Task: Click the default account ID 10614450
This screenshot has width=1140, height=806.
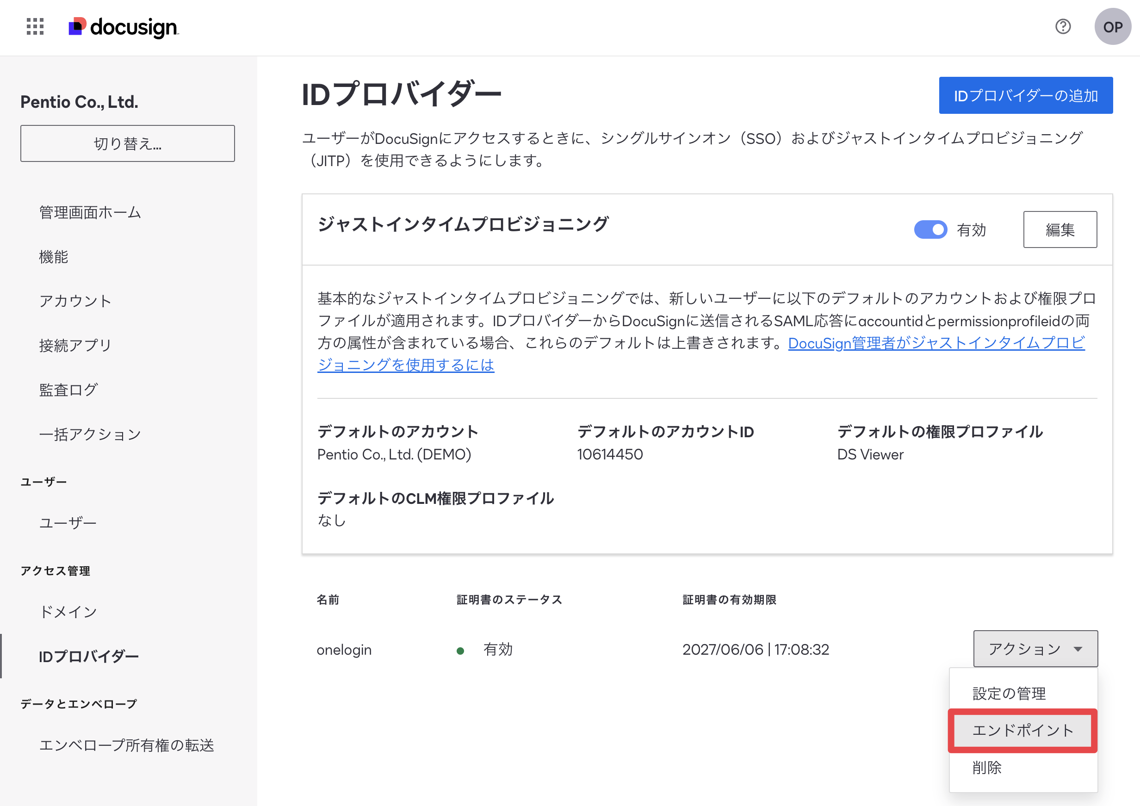Action: (610, 454)
